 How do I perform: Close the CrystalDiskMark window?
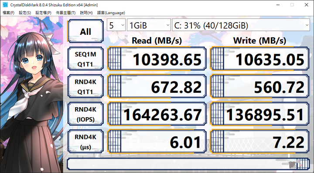[x=307, y=5]
